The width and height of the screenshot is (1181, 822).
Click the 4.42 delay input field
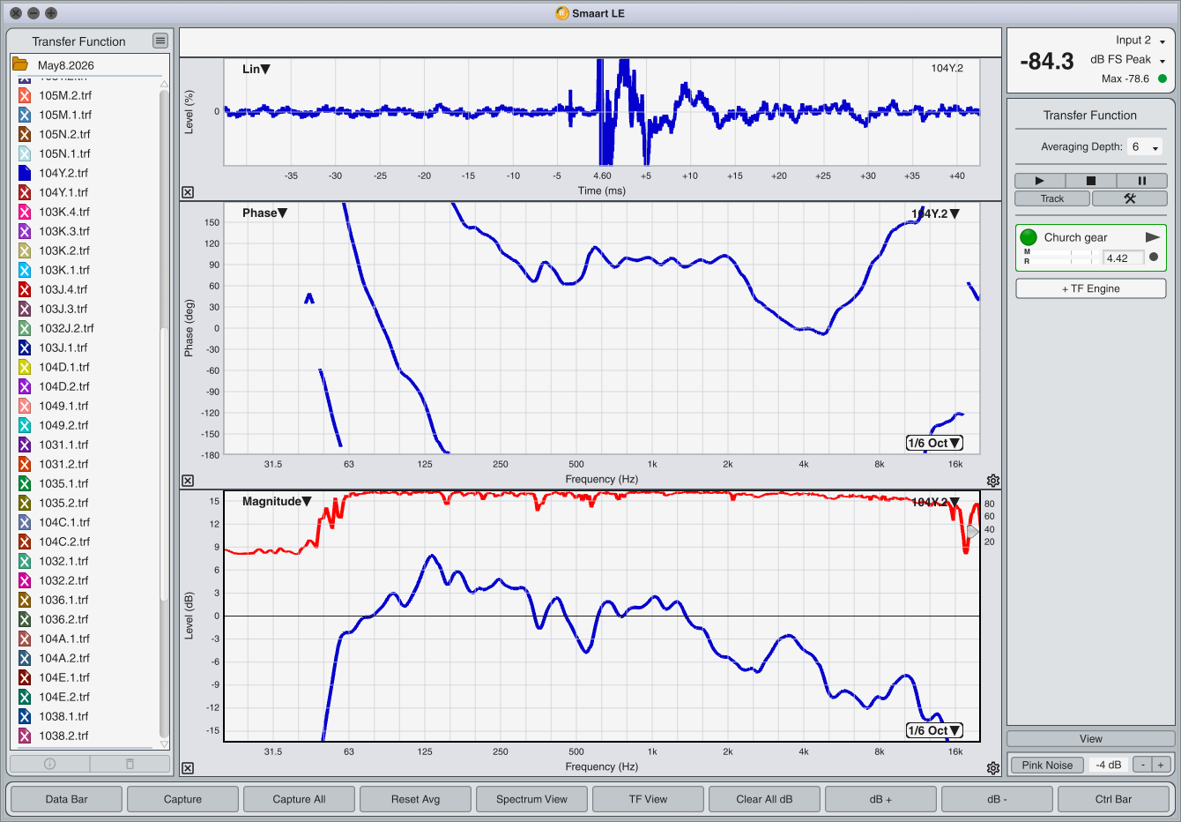1124,258
